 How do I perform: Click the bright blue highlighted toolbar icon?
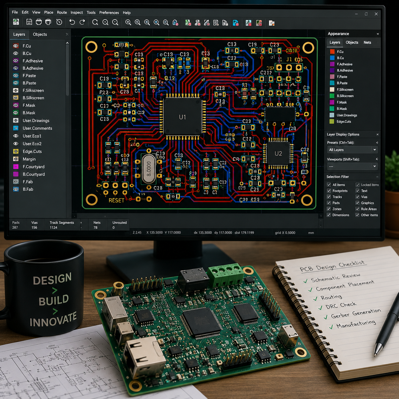pyautogui.click(x=236, y=23)
